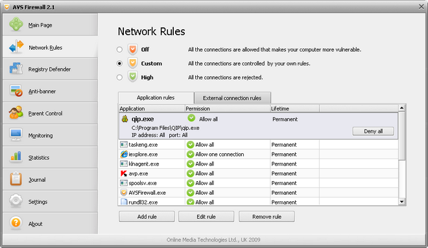Click Deny all for qip.exe
Screen dimensions: 428x248
(x=373, y=131)
